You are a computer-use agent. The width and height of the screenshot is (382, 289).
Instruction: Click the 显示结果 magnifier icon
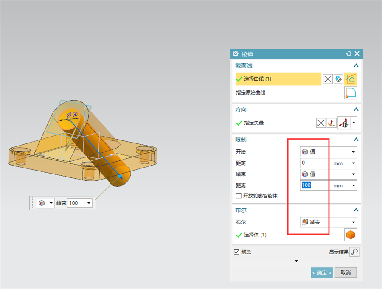354,252
